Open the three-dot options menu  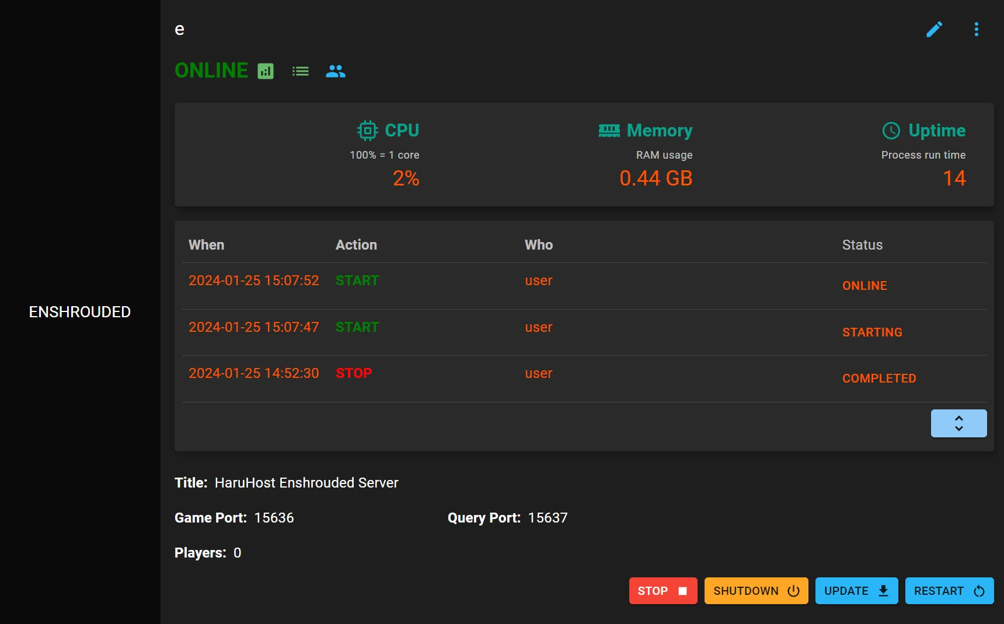(976, 29)
